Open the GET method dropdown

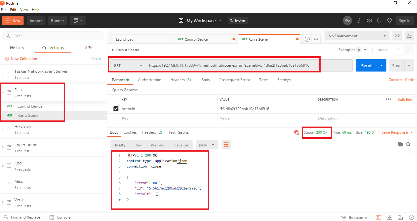point(128,65)
